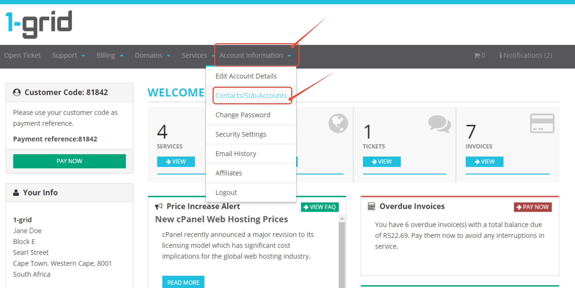This screenshot has height=288, width=575.
Task: Click the globe domains icon
Action: (338, 123)
